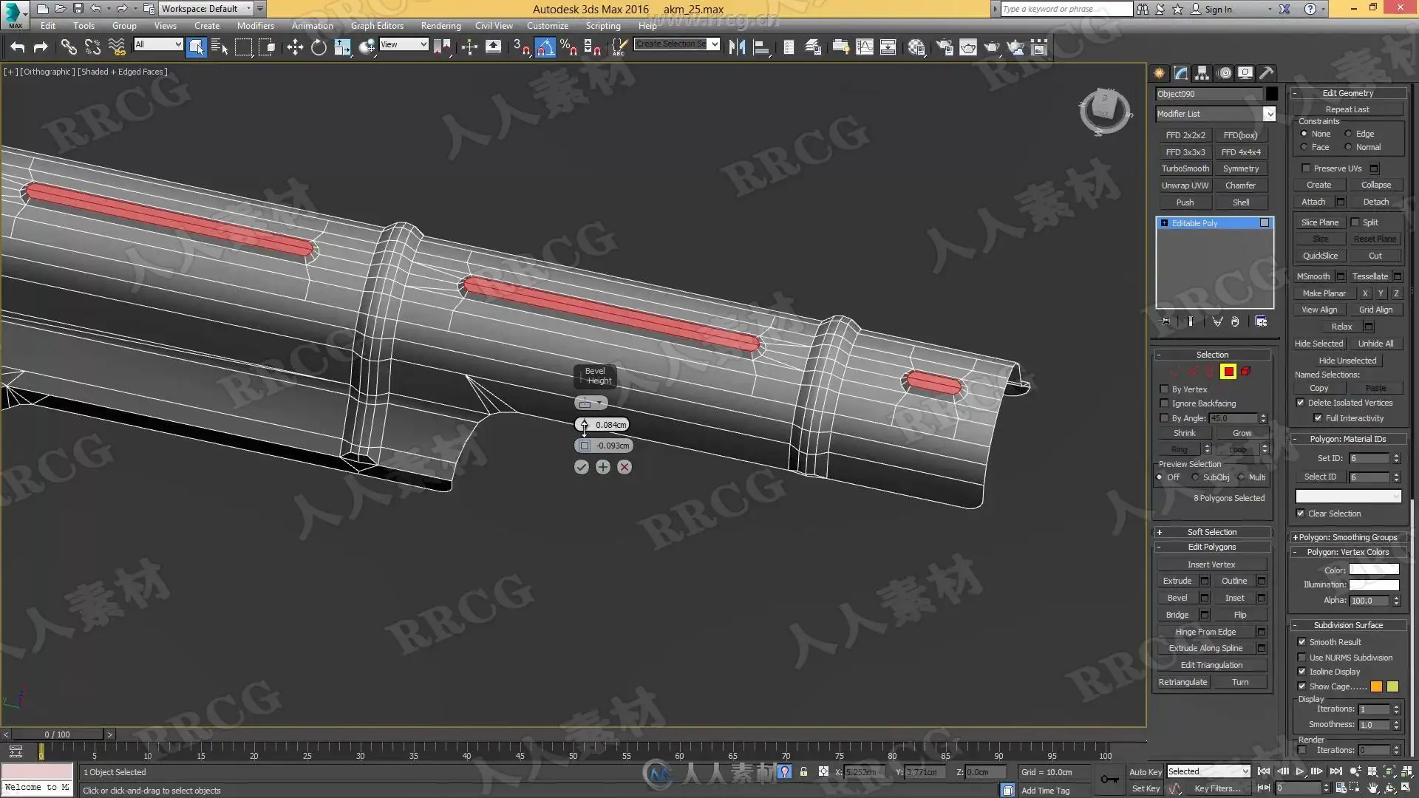Cancel the bevel caddy
Image resolution: width=1419 pixels, height=798 pixels.
click(x=625, y=467)
